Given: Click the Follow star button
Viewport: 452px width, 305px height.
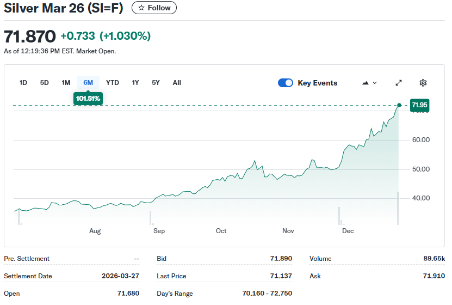Looking at the screenshot, I should (154, 8).
